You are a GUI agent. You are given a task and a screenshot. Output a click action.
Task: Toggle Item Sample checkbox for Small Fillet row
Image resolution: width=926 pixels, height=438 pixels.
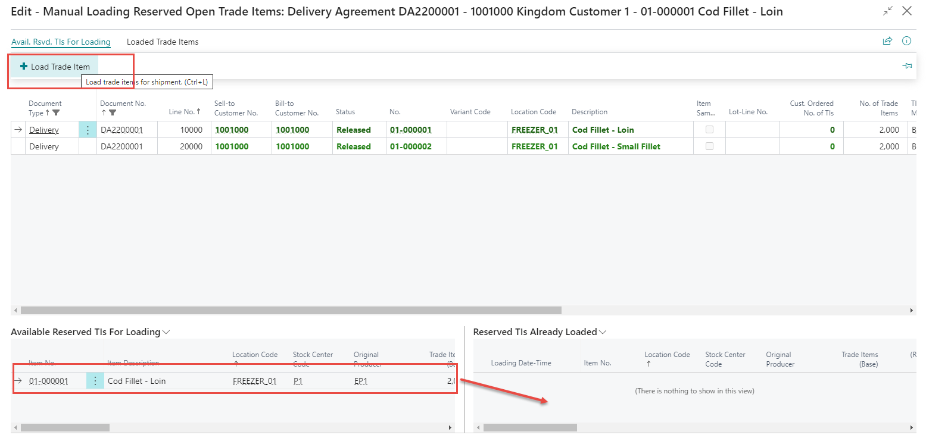[x=709, y=146]
